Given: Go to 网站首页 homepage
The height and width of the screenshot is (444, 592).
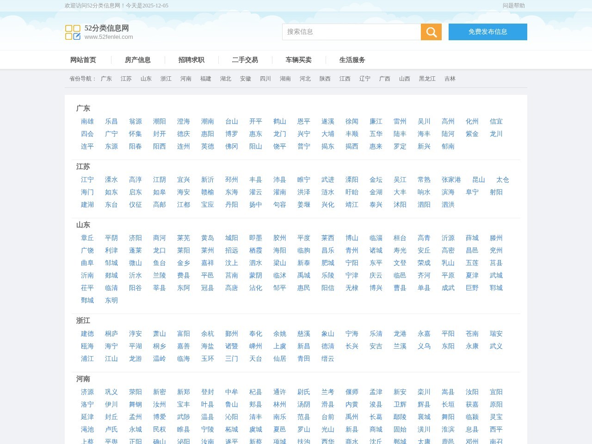Looking at the screenshot, I should (x=84, y=60).
